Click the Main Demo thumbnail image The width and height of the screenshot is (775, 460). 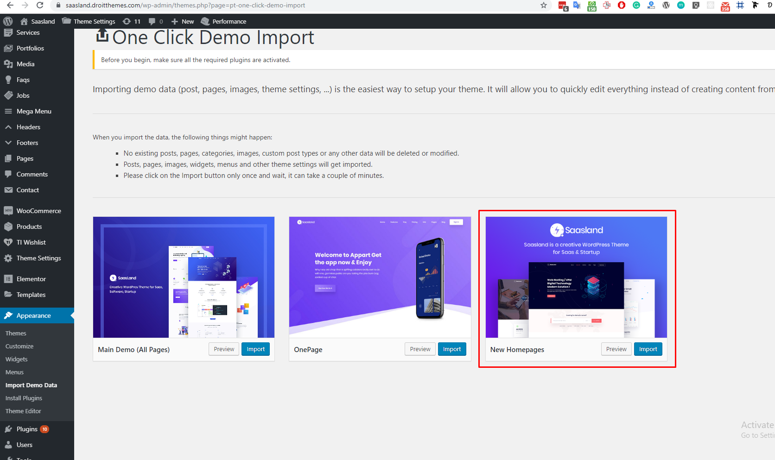pyautogui.click(x=184, y=277)
